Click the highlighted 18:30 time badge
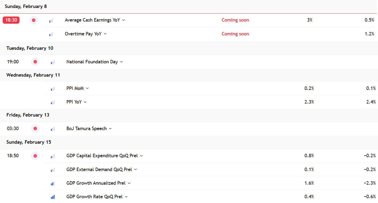The image size is (378, 203). (x=11, y=20)
